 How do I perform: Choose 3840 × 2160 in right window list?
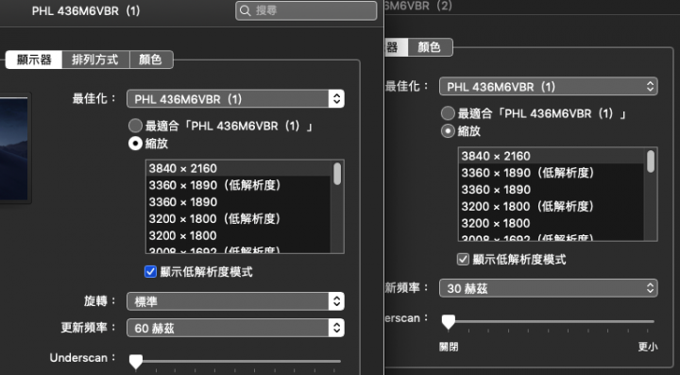point(552,156)
